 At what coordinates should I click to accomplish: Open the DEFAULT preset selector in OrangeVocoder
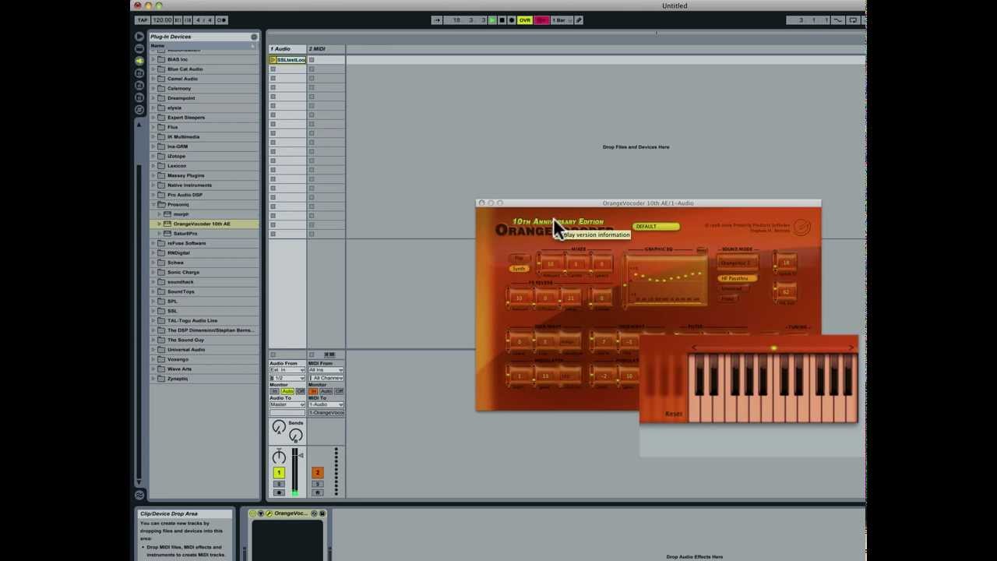coord(656,226)
